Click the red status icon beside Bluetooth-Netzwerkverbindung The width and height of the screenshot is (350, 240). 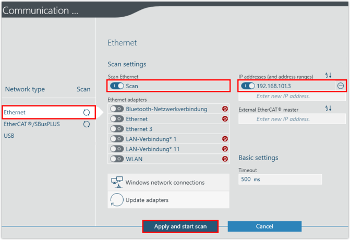(225, 109)
